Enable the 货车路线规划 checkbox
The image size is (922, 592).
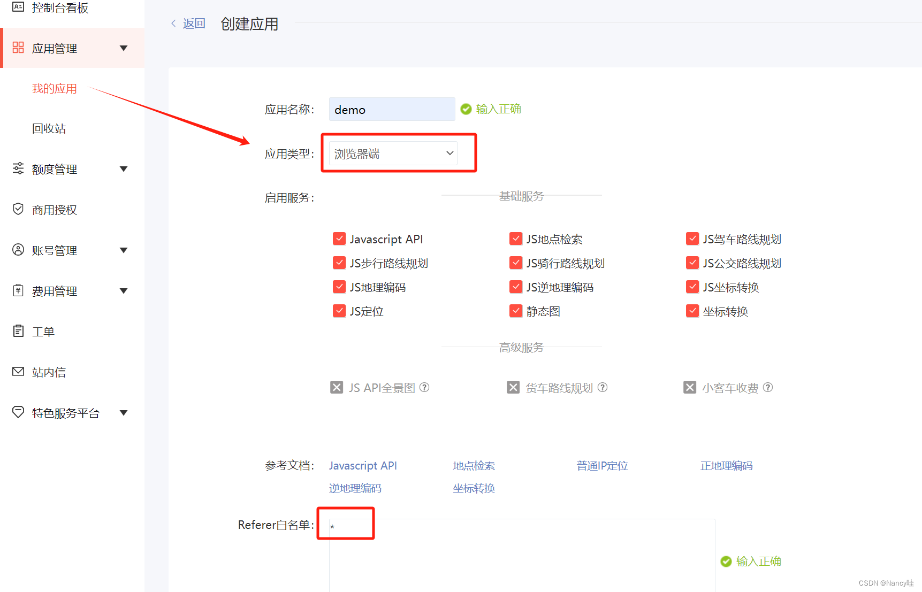[513, 387]
